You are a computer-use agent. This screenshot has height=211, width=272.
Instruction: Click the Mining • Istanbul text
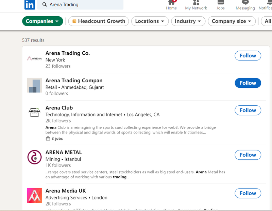point(63,159)
